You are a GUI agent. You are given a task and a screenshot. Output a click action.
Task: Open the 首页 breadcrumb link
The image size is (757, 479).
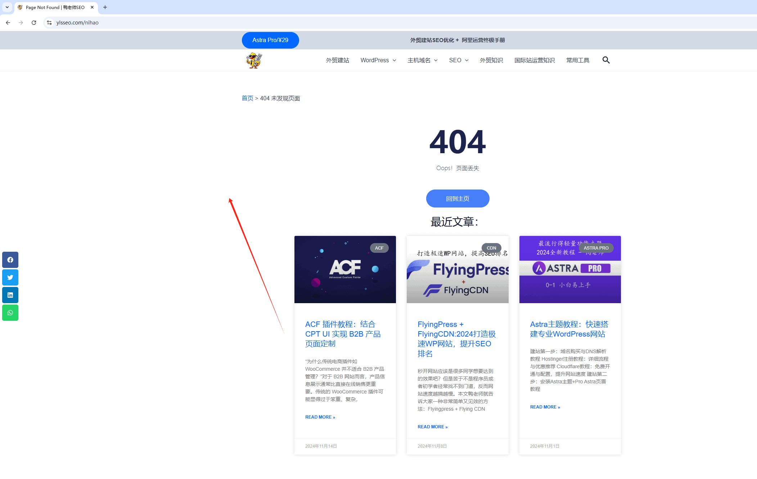[247, 98]
